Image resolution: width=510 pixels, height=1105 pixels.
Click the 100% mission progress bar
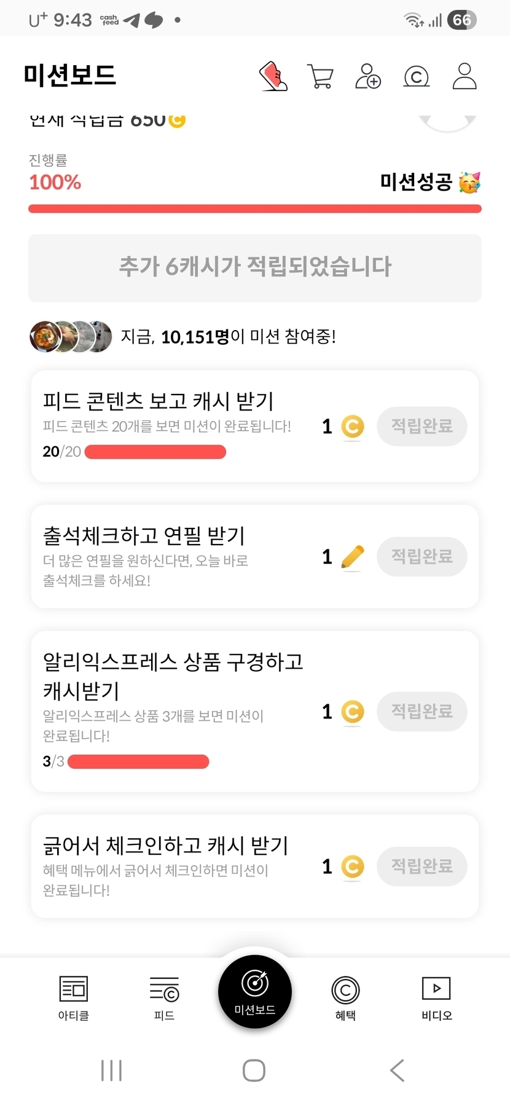(255, 209)
